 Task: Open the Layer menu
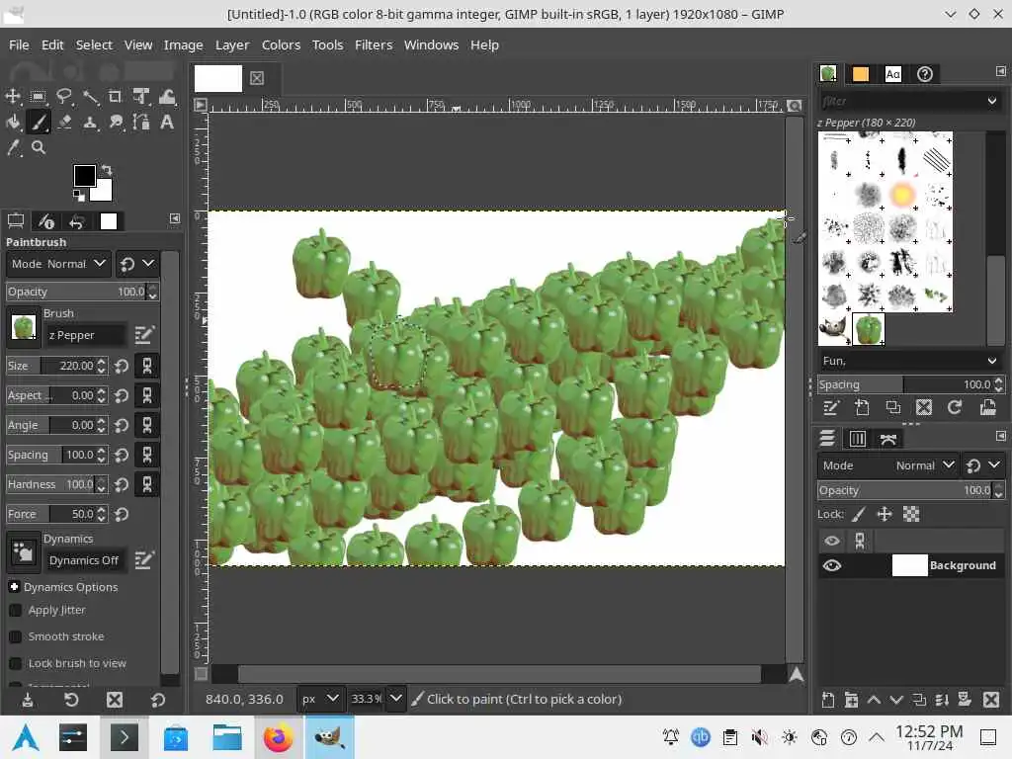[231, 44]
